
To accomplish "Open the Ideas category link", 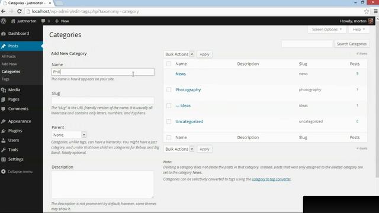I will (x=185, y=105).
